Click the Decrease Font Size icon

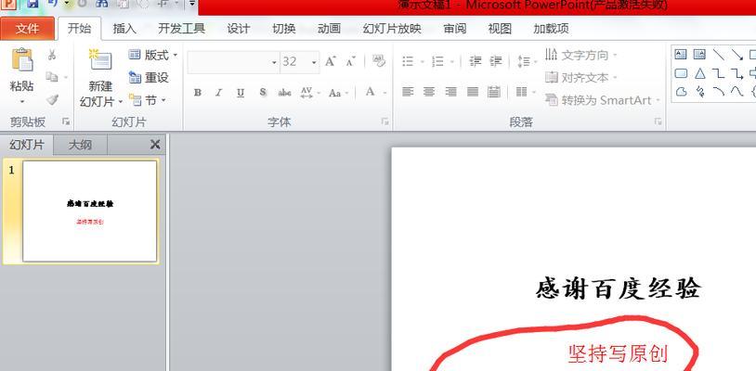coord(350,61)
